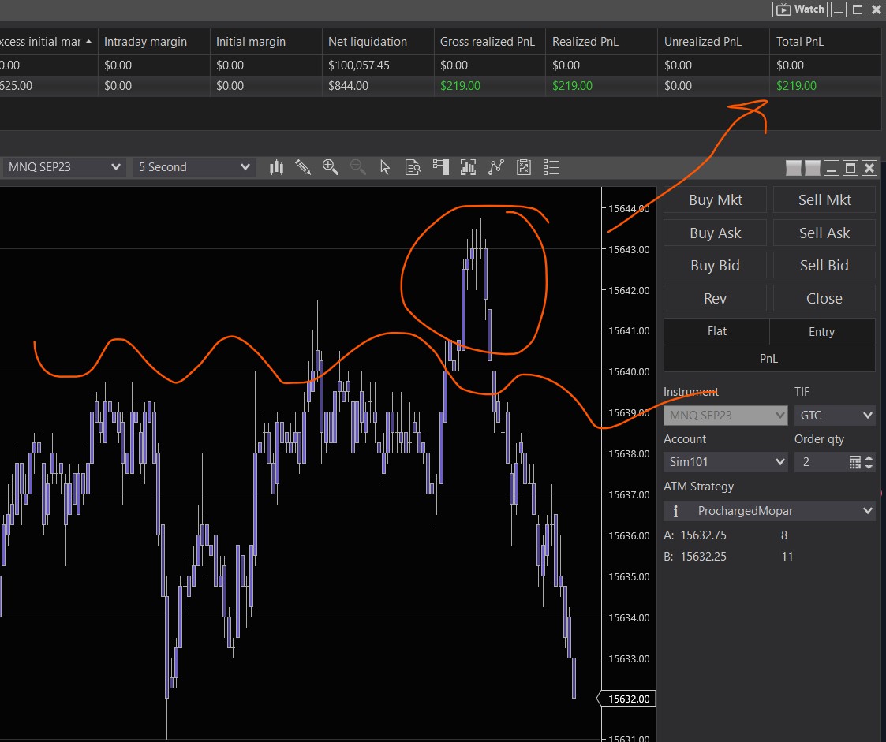Open the TIF dropdown showing GTC
The image size is (886, 742).
(834, 415)
